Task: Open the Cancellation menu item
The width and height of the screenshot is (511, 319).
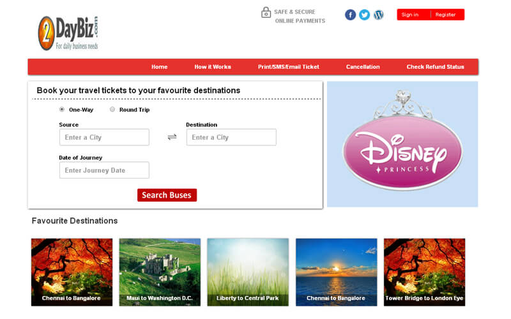Action: pyautogui.click(x=363, y=67)
